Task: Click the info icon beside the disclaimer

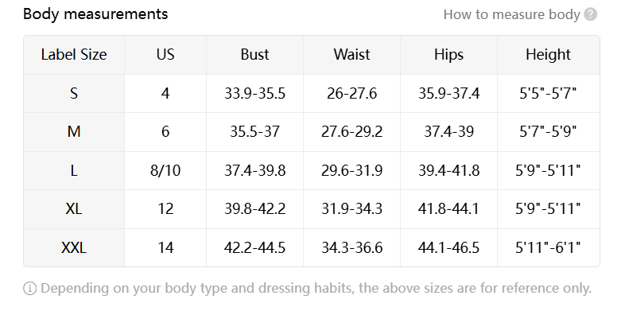Action: [x=29, y=288]
